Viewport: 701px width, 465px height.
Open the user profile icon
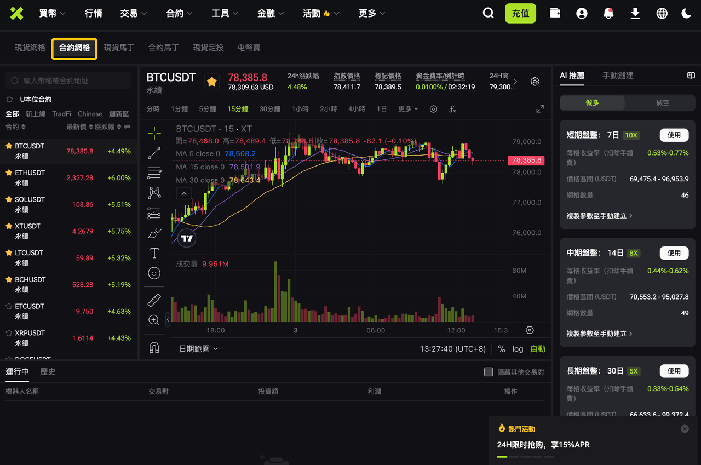(582, 13)
